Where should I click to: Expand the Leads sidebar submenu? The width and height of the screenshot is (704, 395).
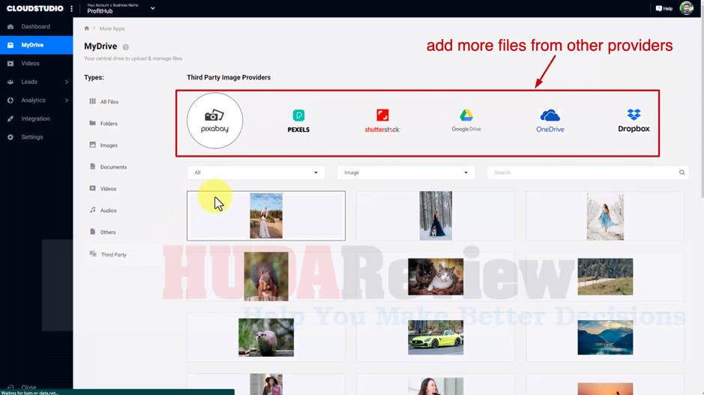66,82
